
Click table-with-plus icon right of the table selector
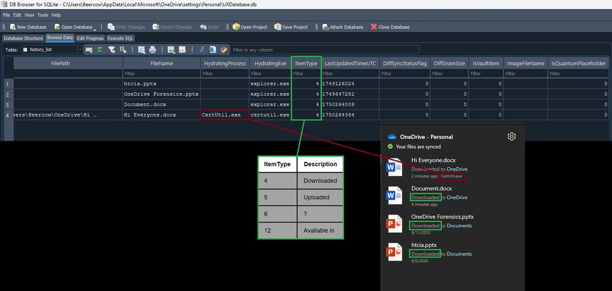(89, 49)
